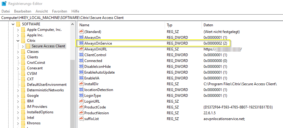Click the ClientControl DWORD icon

pos(81,55)
